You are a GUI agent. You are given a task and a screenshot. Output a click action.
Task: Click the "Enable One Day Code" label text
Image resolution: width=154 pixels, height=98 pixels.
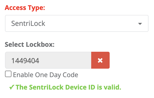coord(46,75)
